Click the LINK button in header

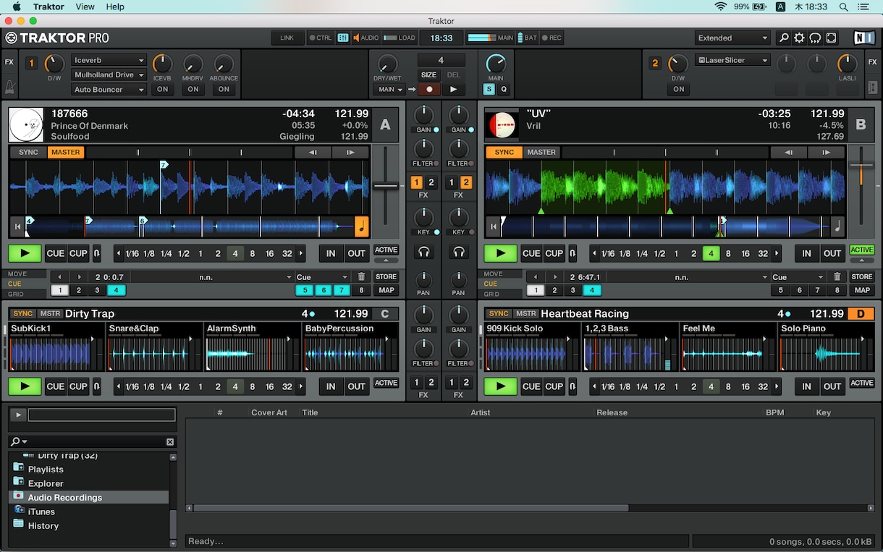tap(287, 38)
